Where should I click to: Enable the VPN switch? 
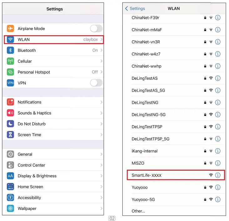[96, 83]
